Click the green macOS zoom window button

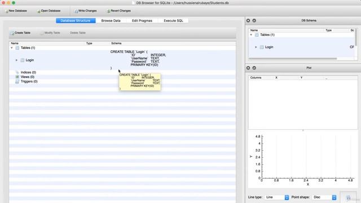(14, 3)
